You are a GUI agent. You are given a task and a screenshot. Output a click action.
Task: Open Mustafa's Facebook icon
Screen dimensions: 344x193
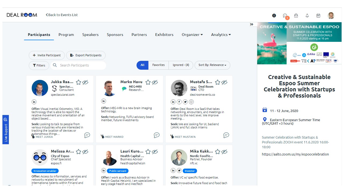pos(179,102)
